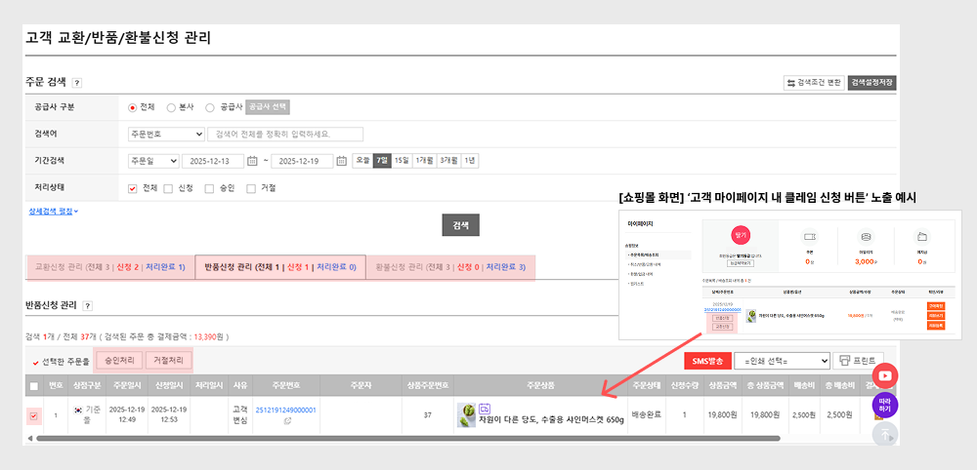The height and width of the screenshot is (470, 977).
Task: Select the 3개월 period button
Action: coord(448,161)
